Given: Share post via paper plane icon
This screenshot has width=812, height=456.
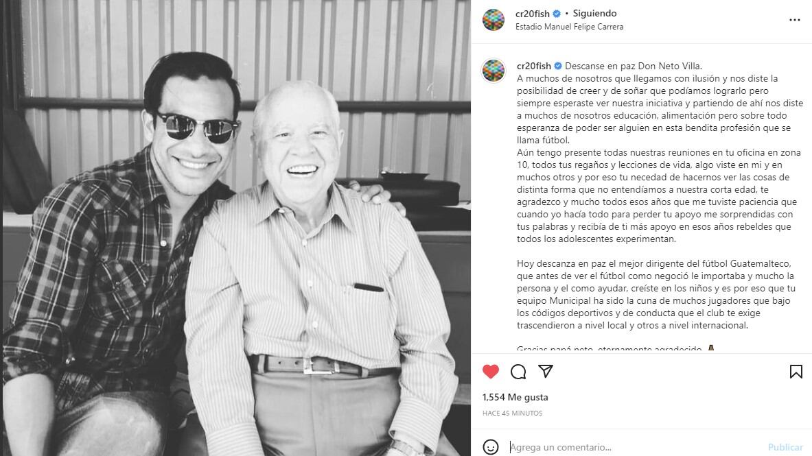Looking at the screenshot, I should (545, 370).
